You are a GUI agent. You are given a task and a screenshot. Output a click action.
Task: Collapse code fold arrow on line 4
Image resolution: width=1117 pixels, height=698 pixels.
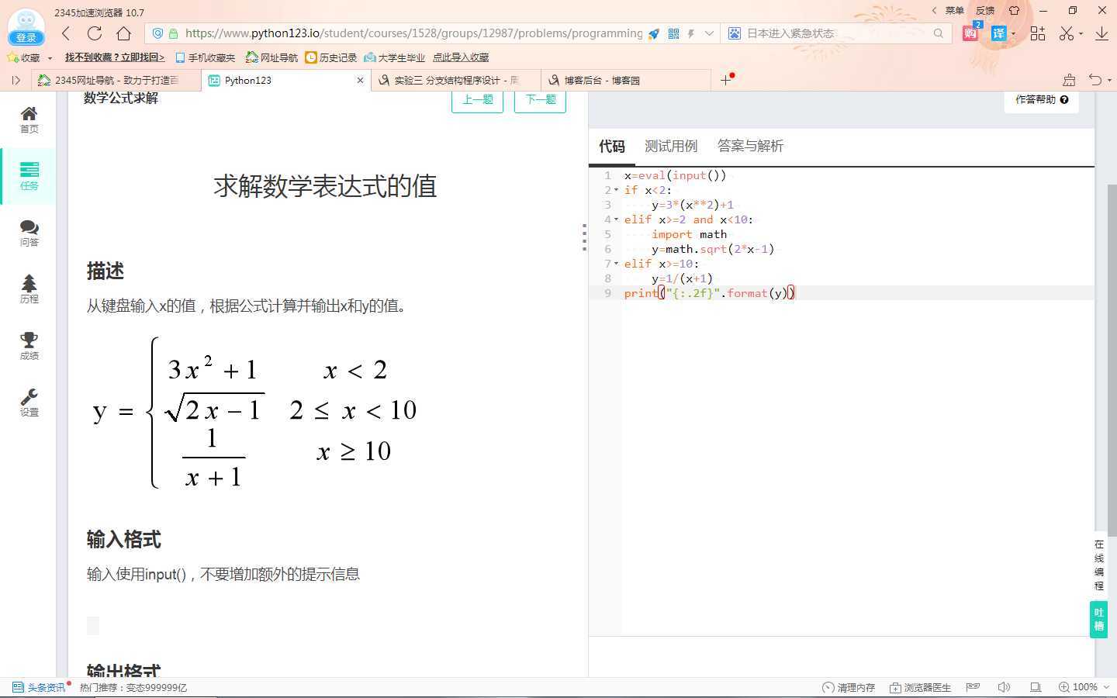617,219
